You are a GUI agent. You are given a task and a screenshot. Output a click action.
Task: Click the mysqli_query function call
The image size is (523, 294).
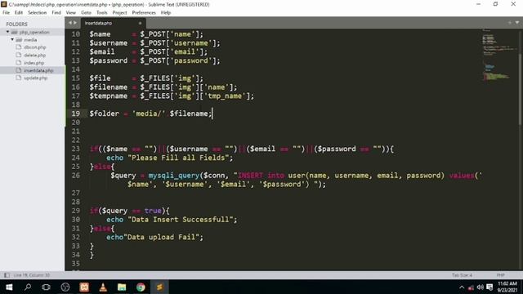click(x=174, y=176)
